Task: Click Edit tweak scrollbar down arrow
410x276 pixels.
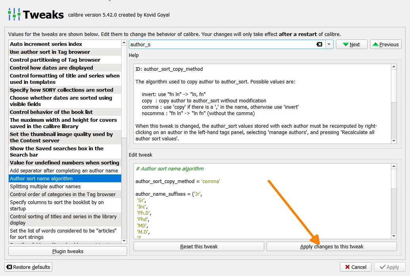Action: click(x=394, y=236)
